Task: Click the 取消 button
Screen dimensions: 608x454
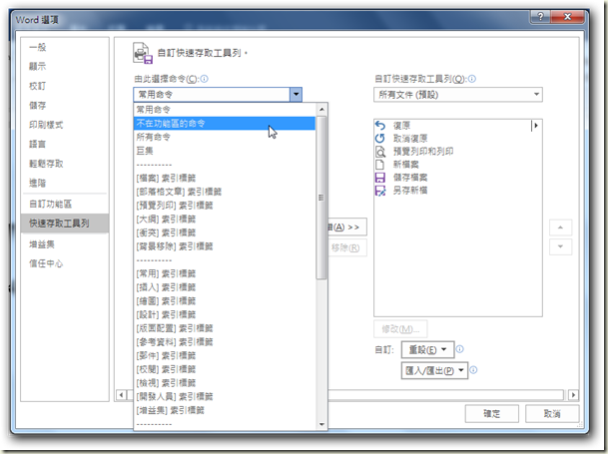Action: (x=552, y=414)
